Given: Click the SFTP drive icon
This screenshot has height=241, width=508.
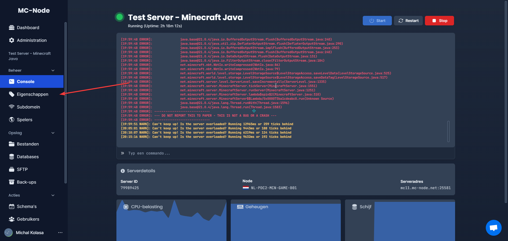Looking at the screenshot, I should (x=11, y=169).
